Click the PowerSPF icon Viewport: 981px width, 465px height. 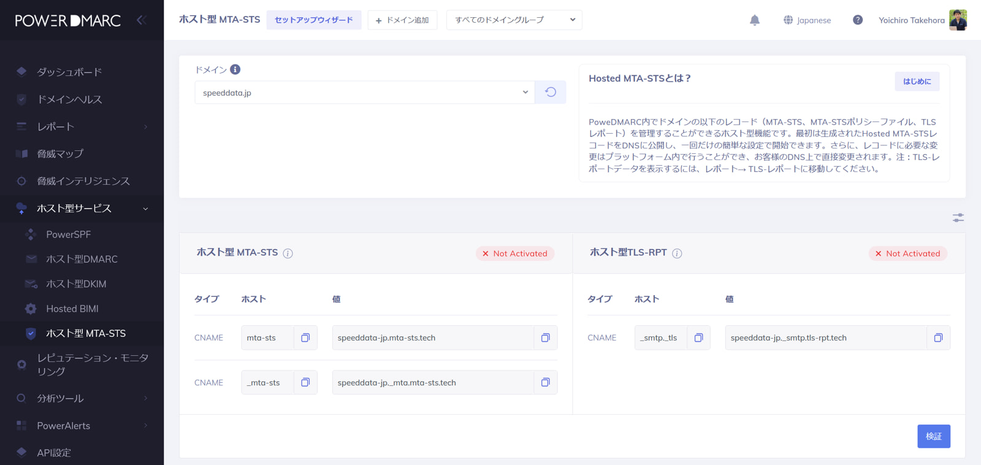[x=31, y=234]
